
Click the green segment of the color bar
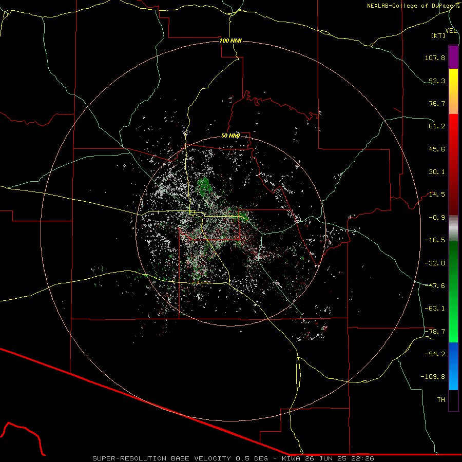(453, 292)
